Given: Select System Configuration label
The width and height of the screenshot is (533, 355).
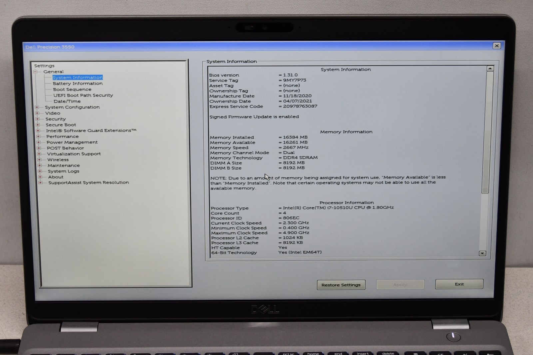Looking at the screenshot, I should (x=72, y=107).
